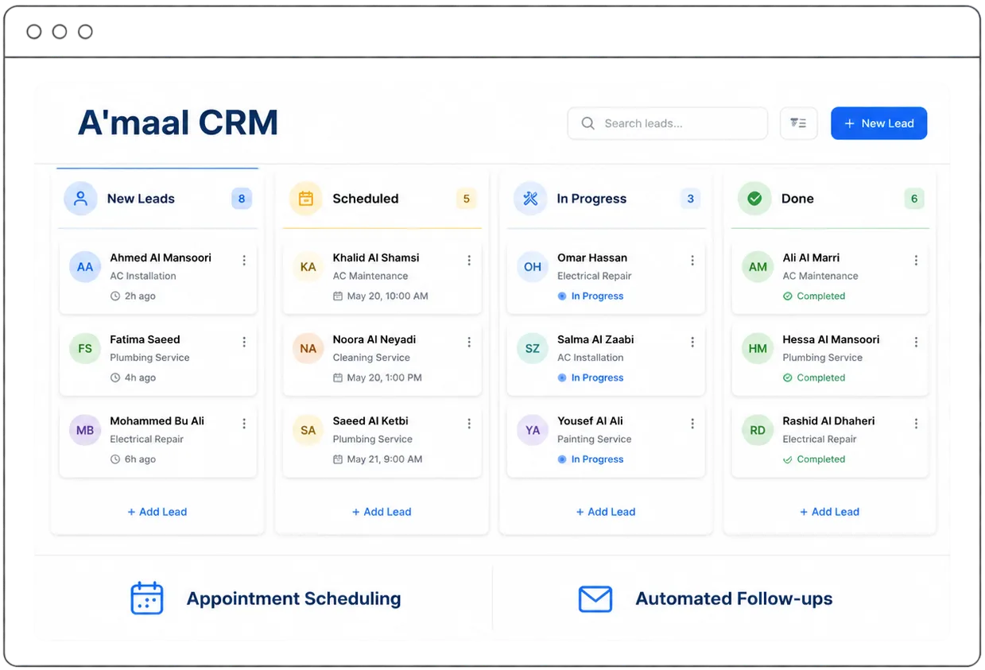The image size is (985, 670).
Task: Open the menu for Hessa Al Mansoori card
Action: pyautogui.click(x=916, y=342)
